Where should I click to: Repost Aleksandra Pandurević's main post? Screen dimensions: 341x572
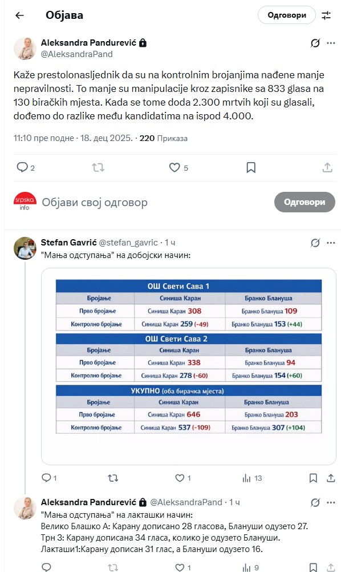click(99, 168)
